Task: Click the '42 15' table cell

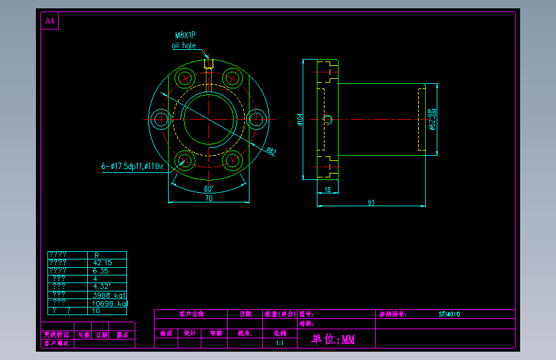Action: pyautogui.click(x=103, y=263)
